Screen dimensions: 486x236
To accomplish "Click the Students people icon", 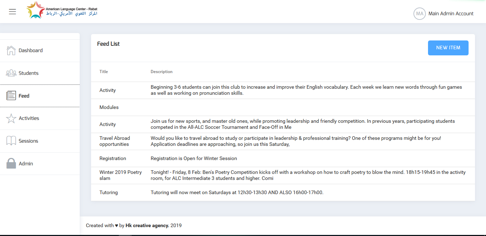I will (11, 73).
